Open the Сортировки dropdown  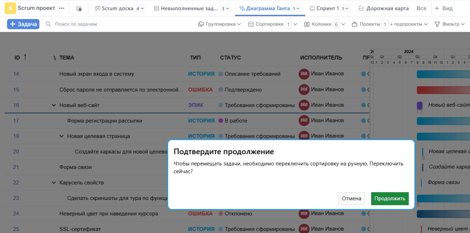click(272, 24)
